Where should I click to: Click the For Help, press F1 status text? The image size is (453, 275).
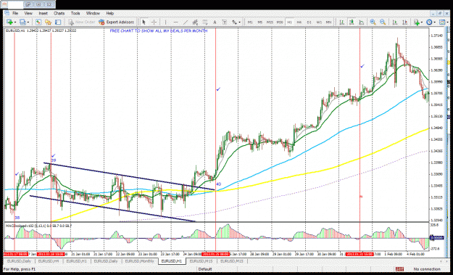click(20, 269)
